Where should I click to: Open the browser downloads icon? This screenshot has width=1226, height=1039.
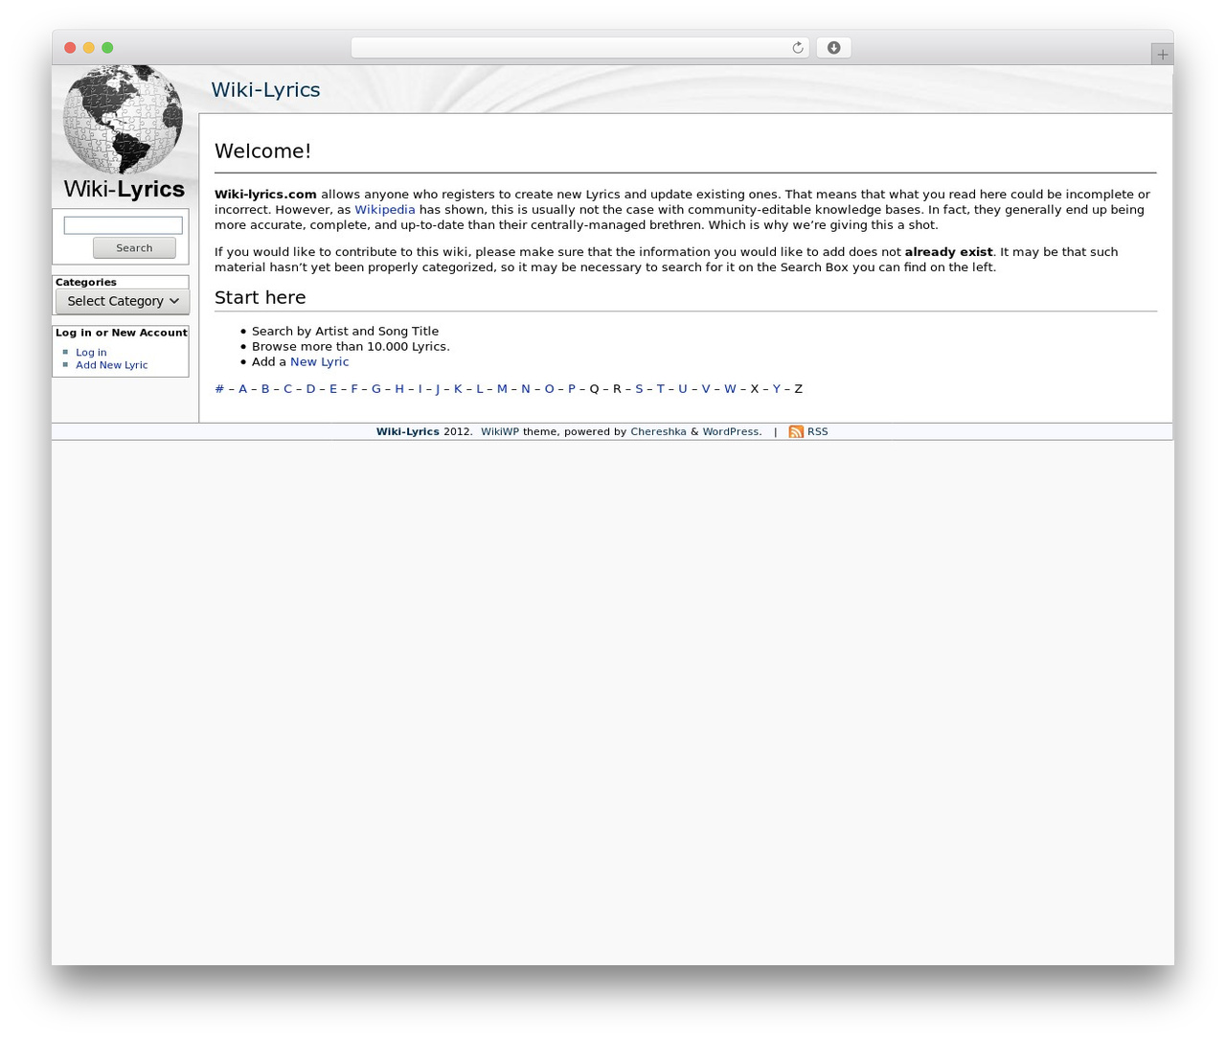[833, 48]
